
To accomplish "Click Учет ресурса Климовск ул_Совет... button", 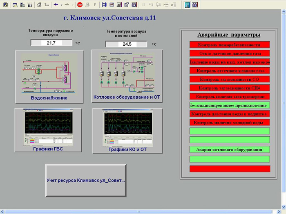I will (86, 180).
